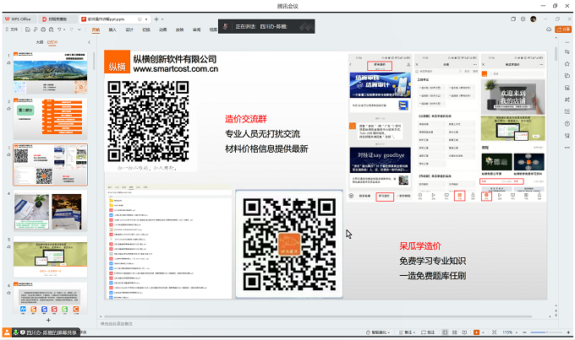Viewport: 575px width, 340px height.
Task: Open a new tab with plus button
Action: tap(156, 19)
